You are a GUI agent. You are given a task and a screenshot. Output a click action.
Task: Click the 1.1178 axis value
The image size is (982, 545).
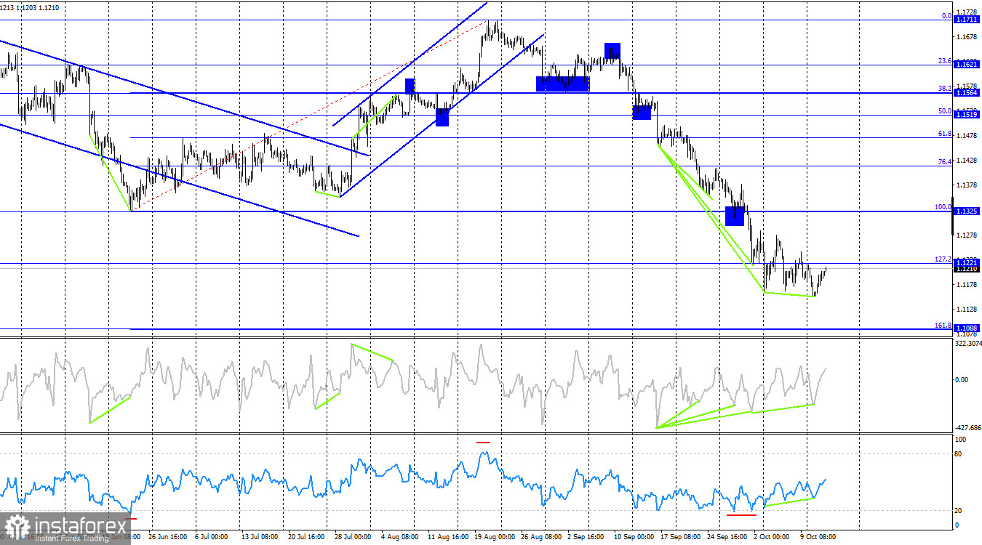[x=967, y=285]
